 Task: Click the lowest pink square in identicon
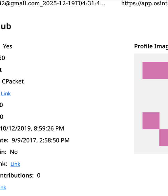(164, 137)
